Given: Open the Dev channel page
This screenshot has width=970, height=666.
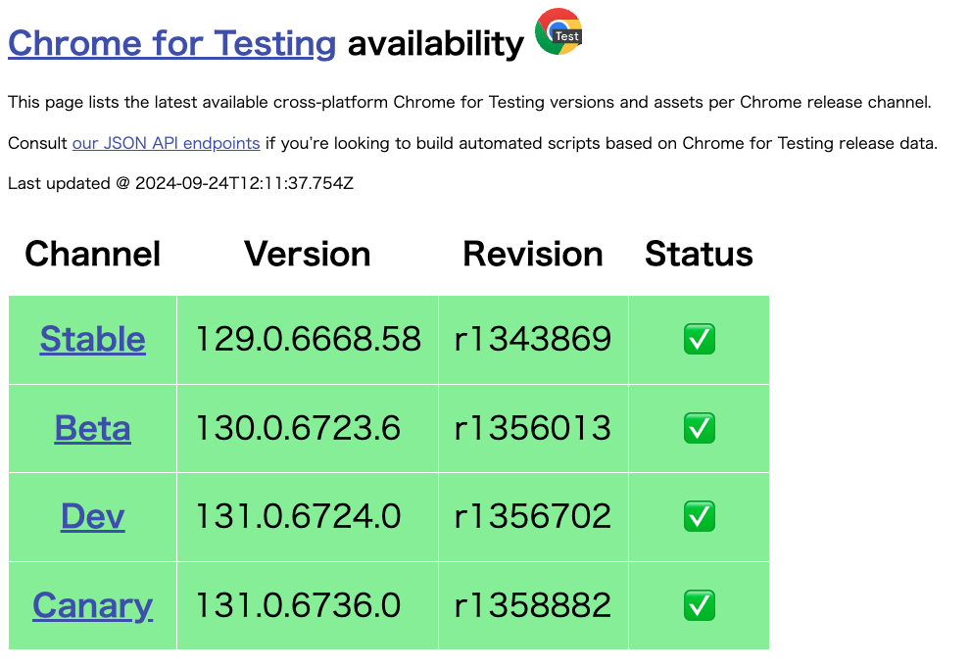Looking at the screenshot, I should pos(92,517).
